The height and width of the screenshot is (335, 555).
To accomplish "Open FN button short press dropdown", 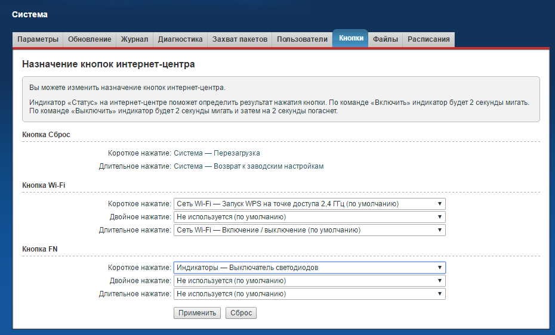I will pos(309,268).
